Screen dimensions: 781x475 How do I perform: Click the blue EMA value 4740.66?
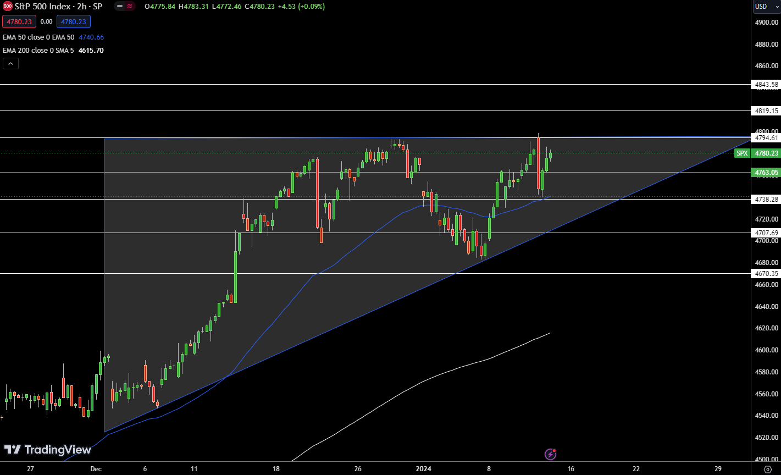[x=91, y=37]
